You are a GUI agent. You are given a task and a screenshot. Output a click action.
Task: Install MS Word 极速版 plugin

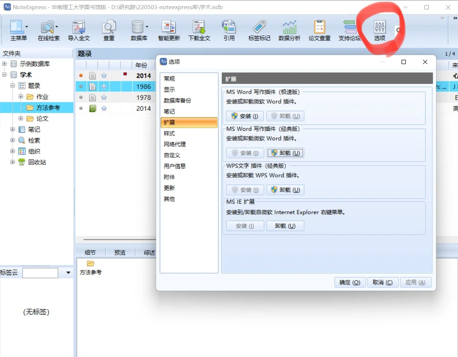245,116
